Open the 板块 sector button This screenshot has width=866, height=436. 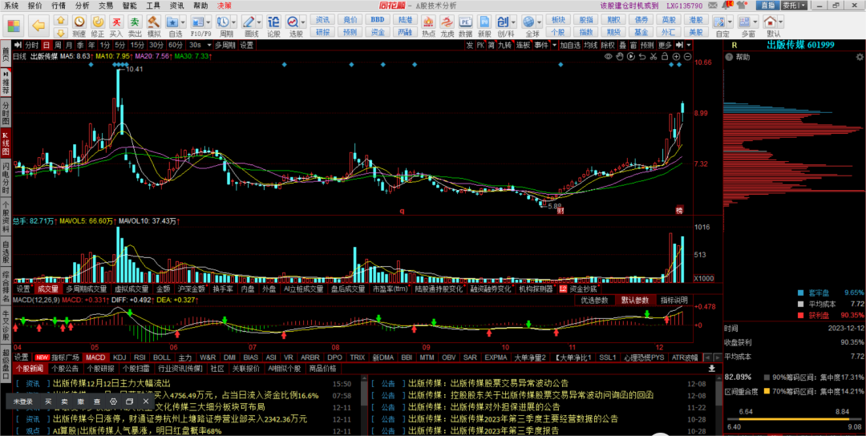(558, 19)
